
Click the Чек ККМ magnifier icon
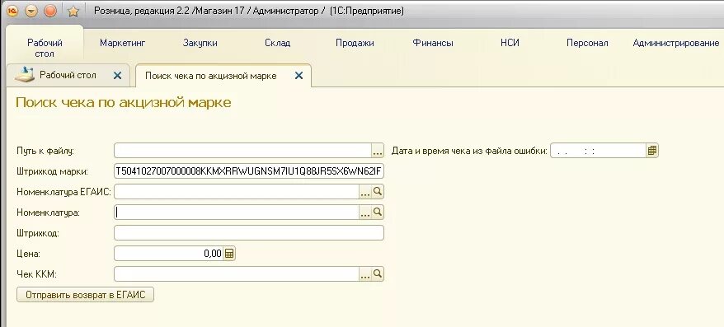[x=378, y=274]
